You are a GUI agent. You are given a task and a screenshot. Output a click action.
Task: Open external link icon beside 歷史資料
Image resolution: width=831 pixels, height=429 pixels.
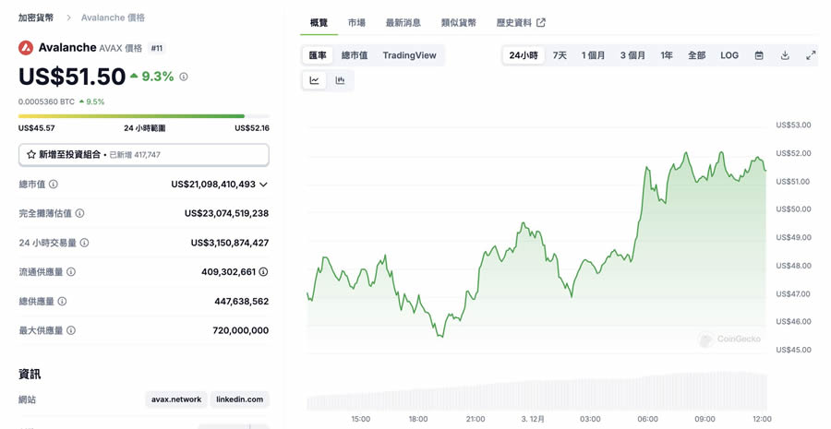(540, 23)
